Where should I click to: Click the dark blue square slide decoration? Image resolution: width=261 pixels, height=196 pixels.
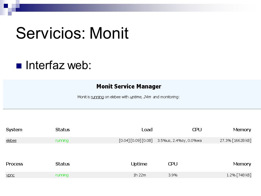click(6, 6)
